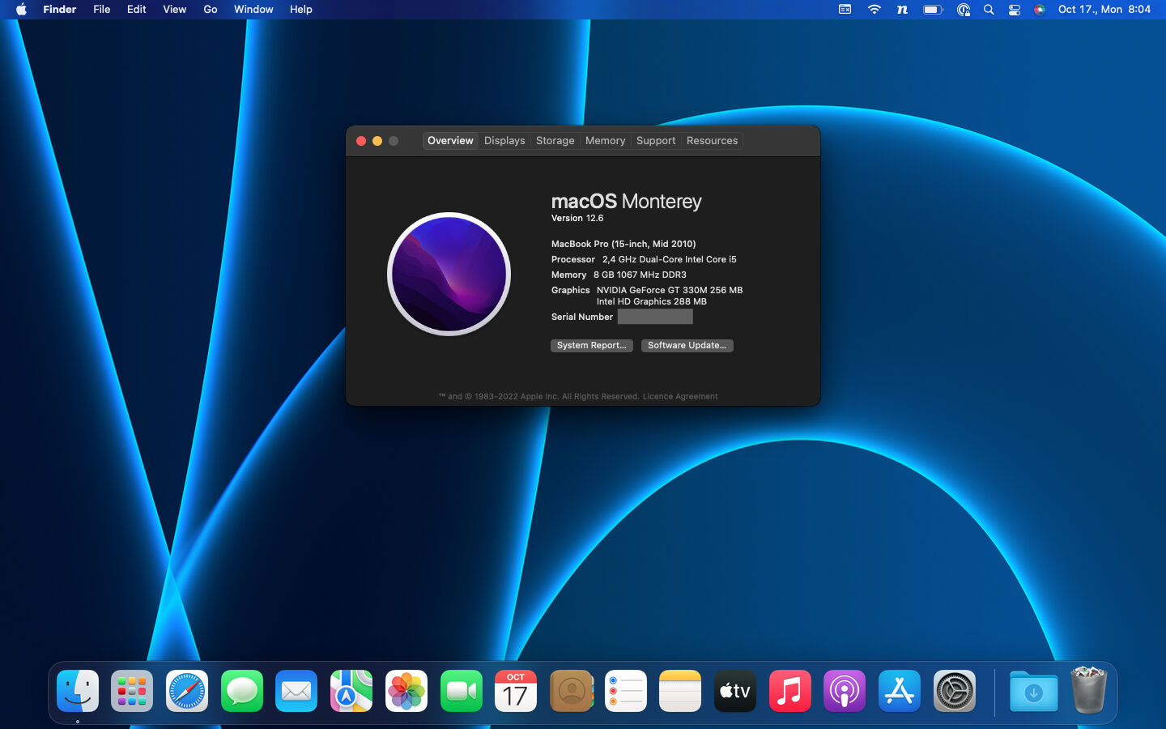Click the 'n' menu bar extra icon
This screenshot has width=1166, height=729.
tap(902, 10)
